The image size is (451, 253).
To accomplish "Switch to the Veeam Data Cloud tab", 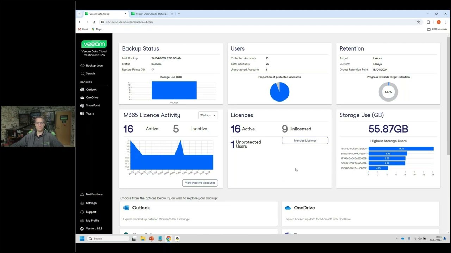I will (x=105, y=14).
